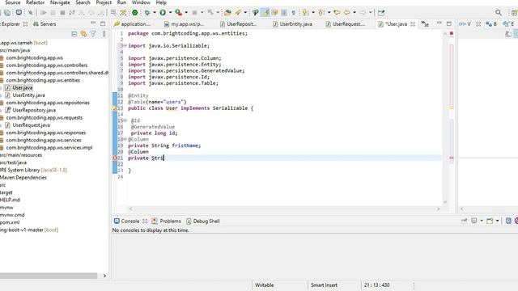Click the Toggle Block Selection toolbar icon
518x291 pixels.
(x=284, y=13)
